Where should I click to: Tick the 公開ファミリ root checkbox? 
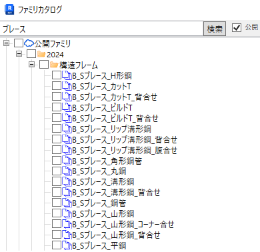[x=19, y=43]
